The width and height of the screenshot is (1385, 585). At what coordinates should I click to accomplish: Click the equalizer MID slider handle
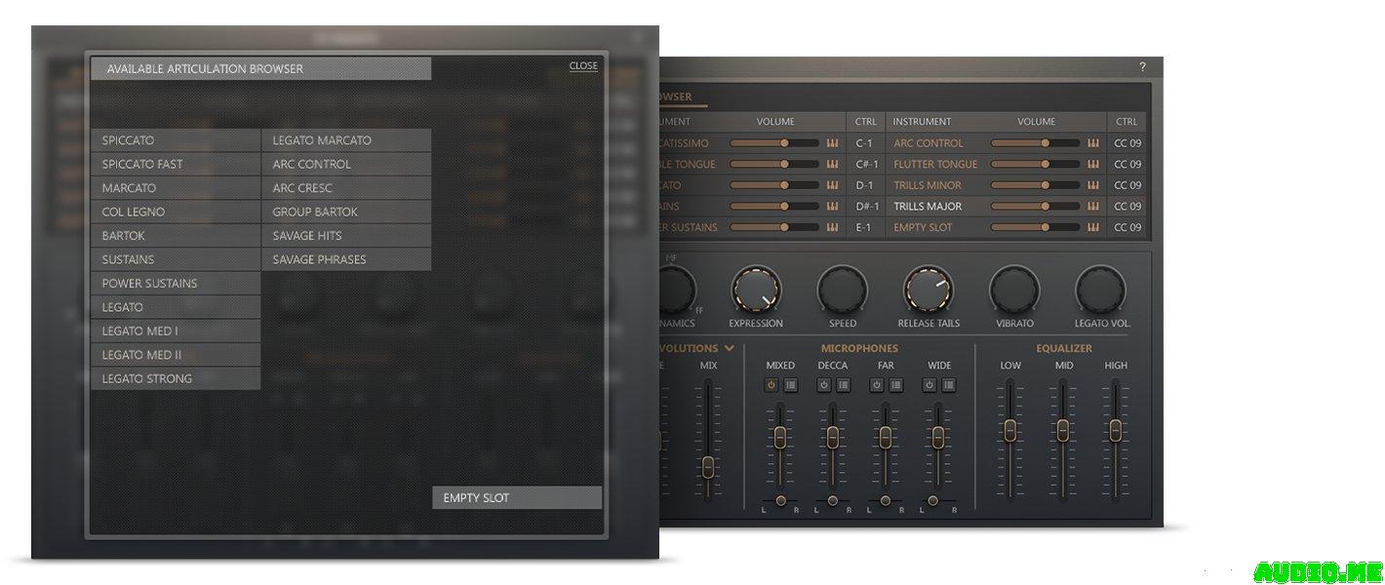click(1063, 429)
